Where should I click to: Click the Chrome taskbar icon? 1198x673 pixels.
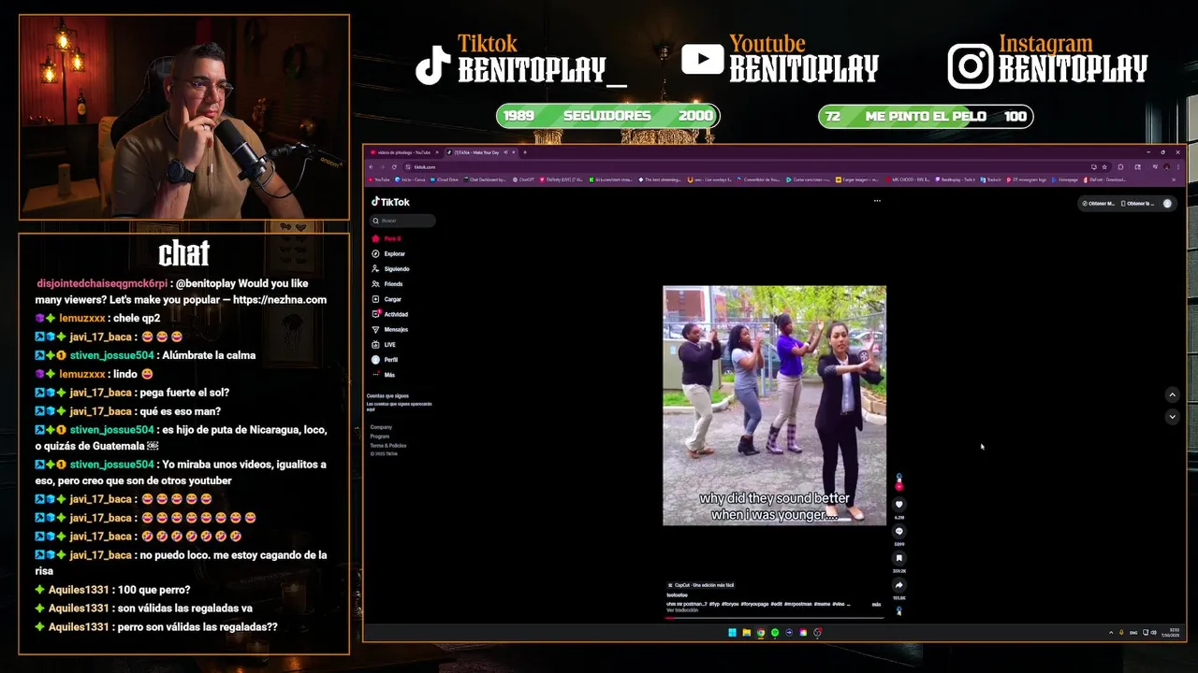pyautogui.click(x=761, y=633)
